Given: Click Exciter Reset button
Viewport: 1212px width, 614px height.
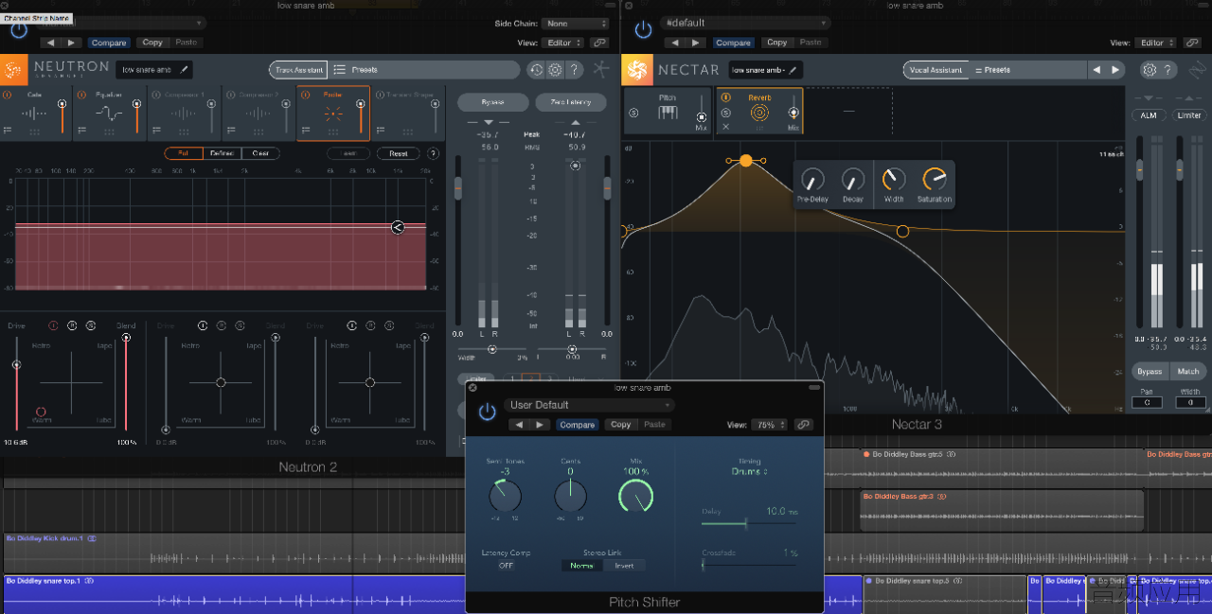Looking at the screenshot, I should pos(399,153).
